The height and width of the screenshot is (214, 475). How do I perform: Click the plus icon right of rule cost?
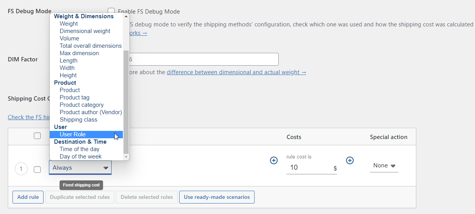[x=350, y=160]
